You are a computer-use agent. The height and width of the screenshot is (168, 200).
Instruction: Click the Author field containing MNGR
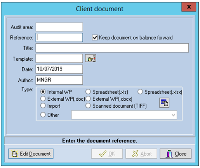[x=59, y=80]
